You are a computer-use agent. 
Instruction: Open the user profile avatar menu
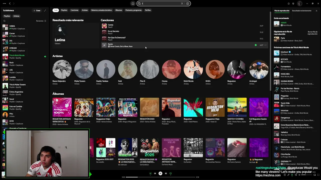[x=299, y=3]
